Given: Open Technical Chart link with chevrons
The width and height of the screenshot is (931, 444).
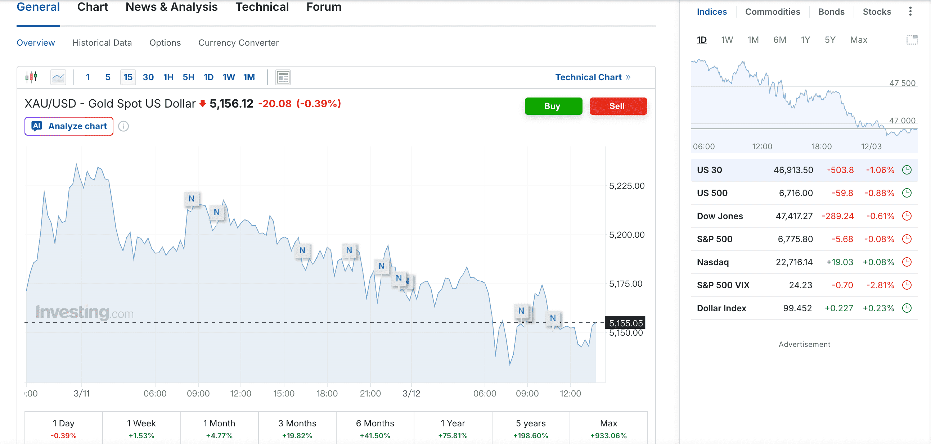Looking at the screenshot, I should 592,77.
